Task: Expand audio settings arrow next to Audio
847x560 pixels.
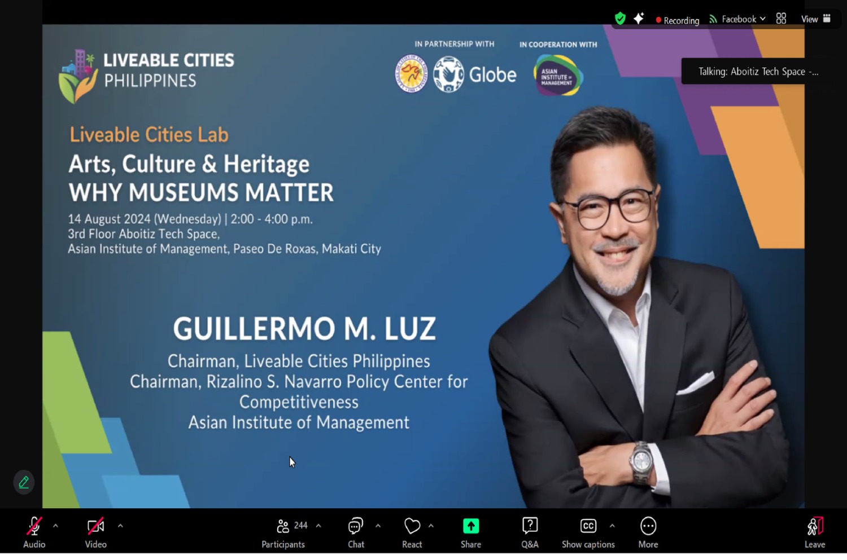Action: (55, 526)
